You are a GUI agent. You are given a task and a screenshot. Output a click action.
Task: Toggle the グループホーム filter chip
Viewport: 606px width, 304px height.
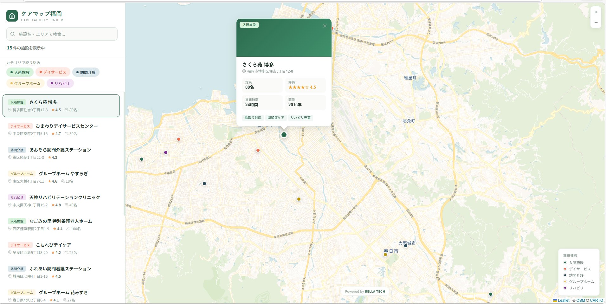pyautogui.click(x=25, y=83)
